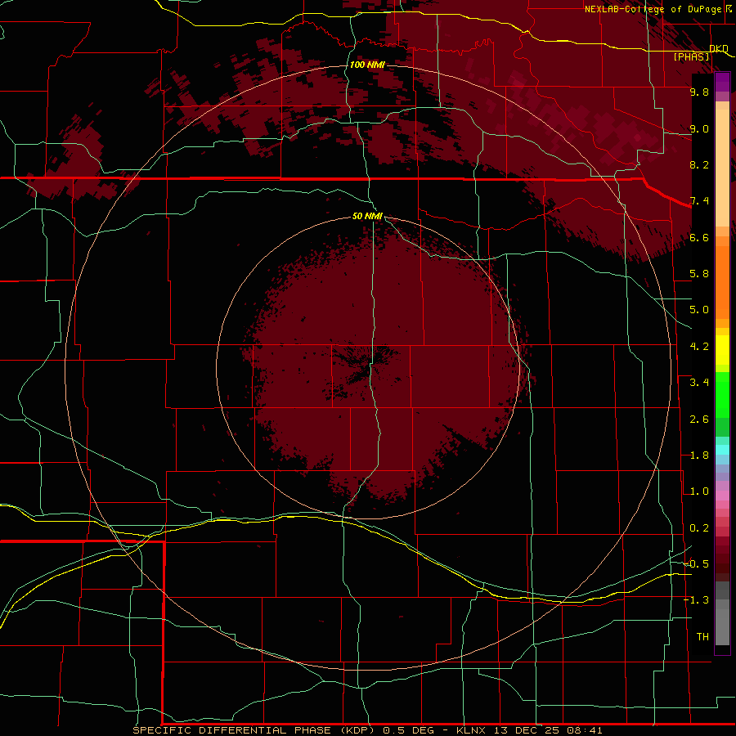736x736 pixels.
Task: Click the '13 DEC 25 08:41' timestamp
Action: coord(548,730)
